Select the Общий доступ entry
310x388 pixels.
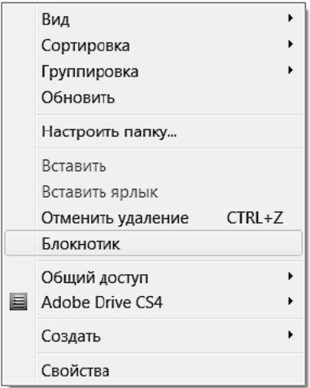point(154,277)
